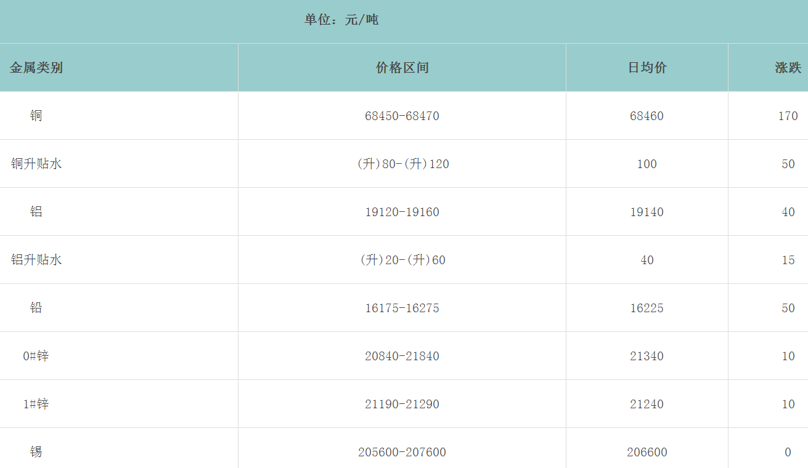Click the 价格区间 column header

tap(402, 68)
